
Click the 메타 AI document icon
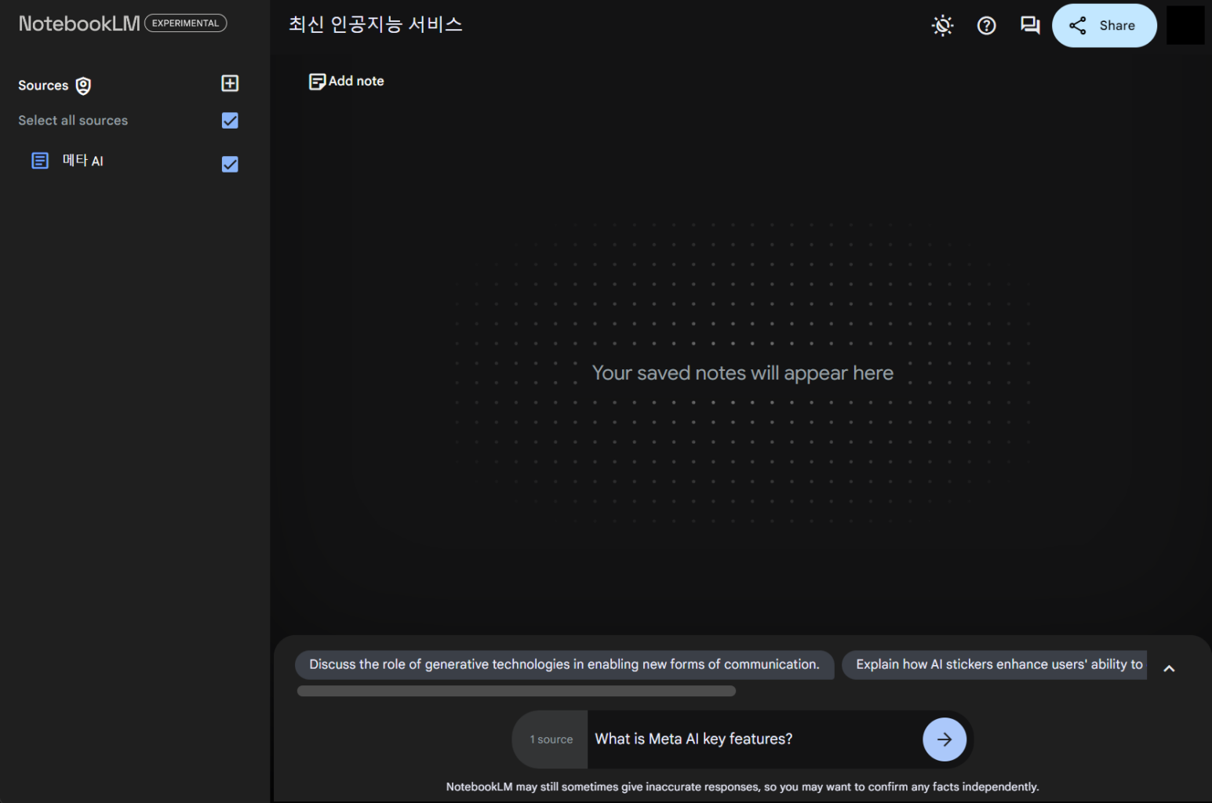tap(40, 161)
